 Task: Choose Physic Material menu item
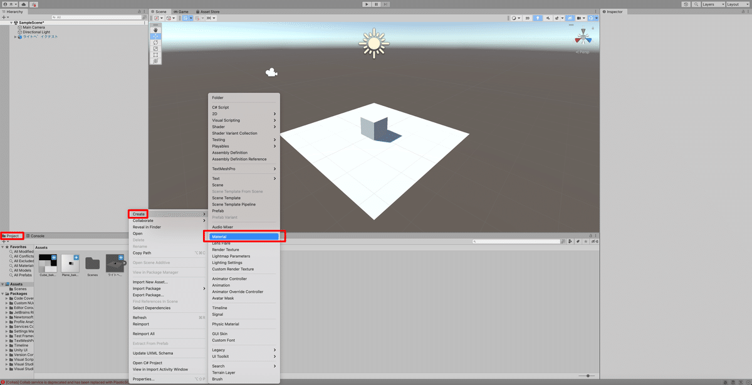point(244,324)
